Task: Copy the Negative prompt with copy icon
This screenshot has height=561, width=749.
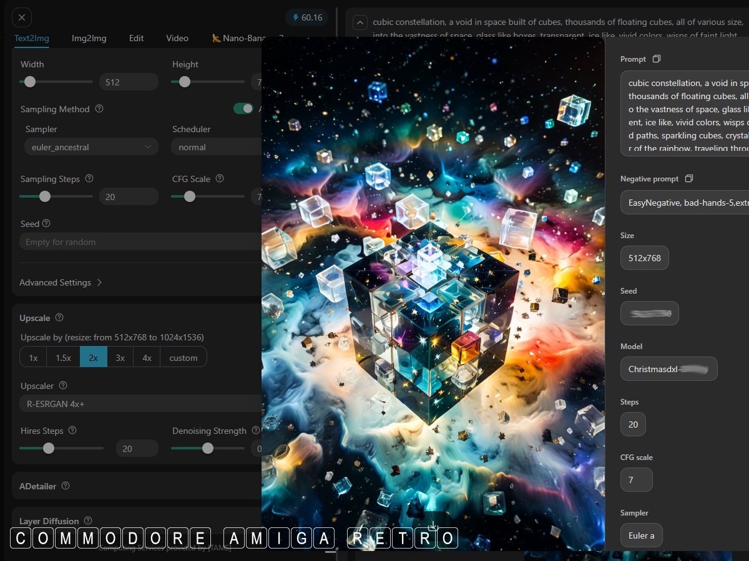Action: pyautogui.click(x=688, y=179)
